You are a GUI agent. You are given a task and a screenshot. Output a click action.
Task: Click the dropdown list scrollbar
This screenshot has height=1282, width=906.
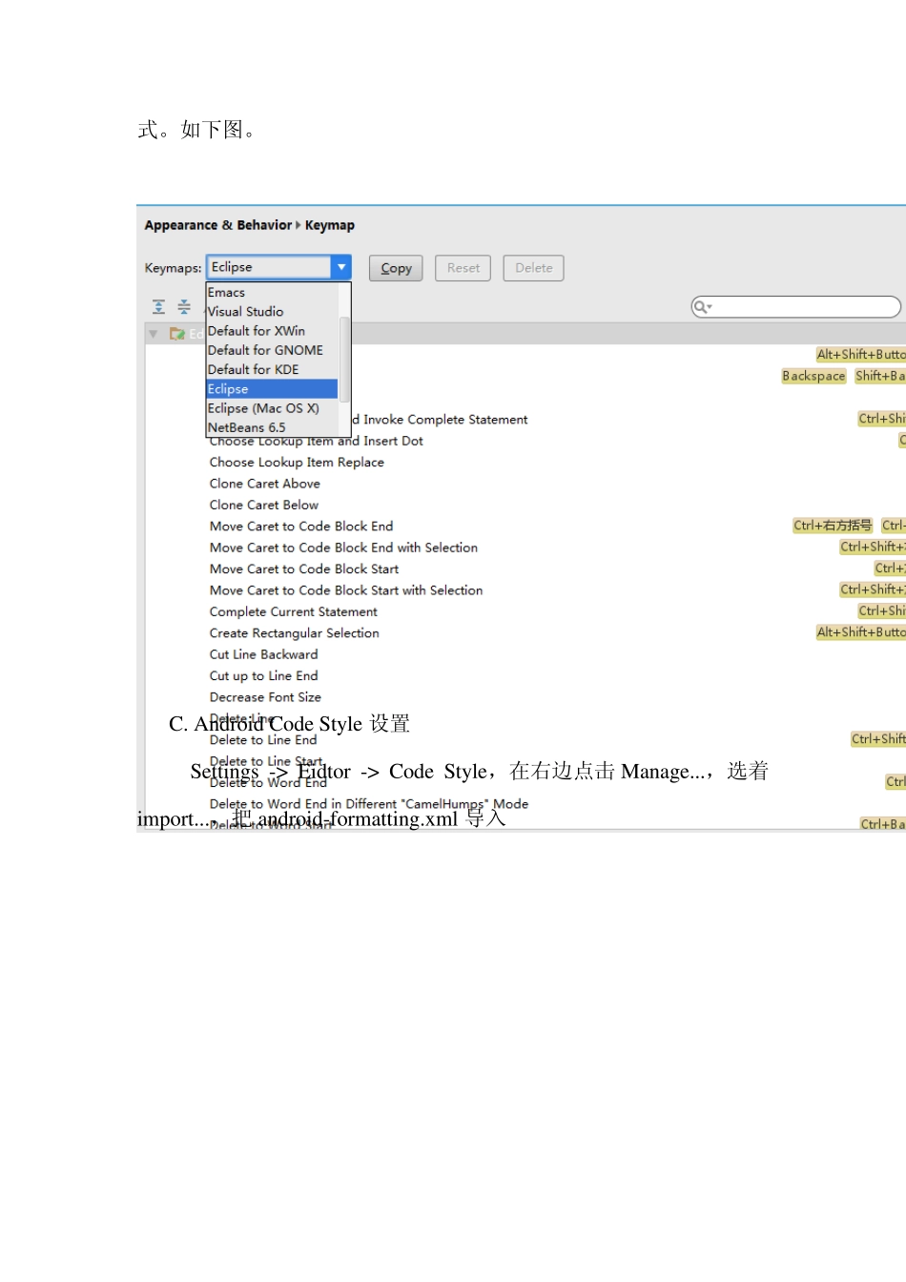[x=345, y=360]
